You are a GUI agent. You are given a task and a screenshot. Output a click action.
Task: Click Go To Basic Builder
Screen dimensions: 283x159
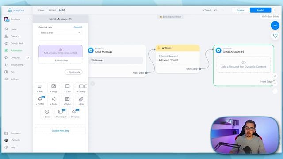click(271, 17)
